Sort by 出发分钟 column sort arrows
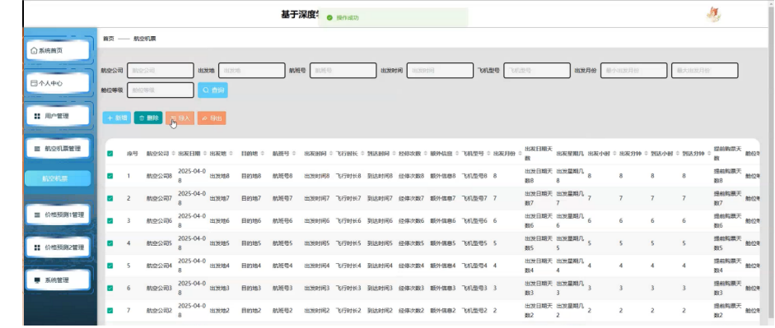 (646, 154)
